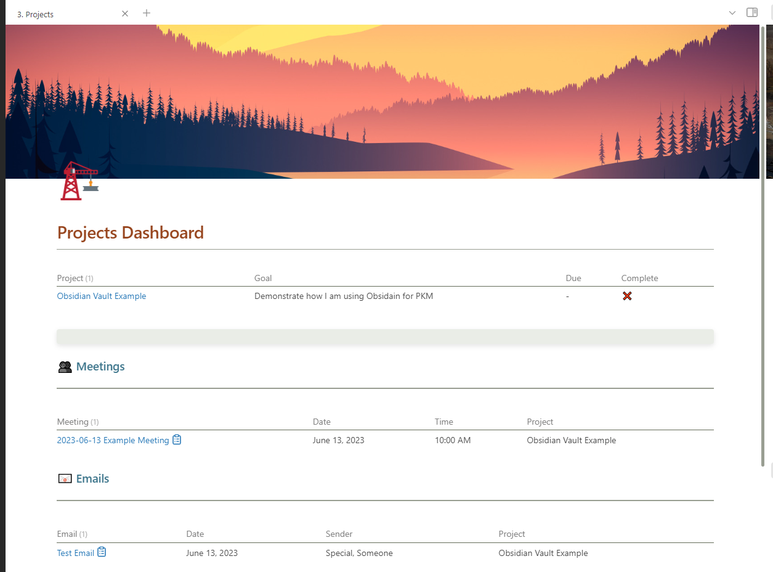773x572 pixels.
Task: Open the Test Email link
Action: (x=75, y=553)
